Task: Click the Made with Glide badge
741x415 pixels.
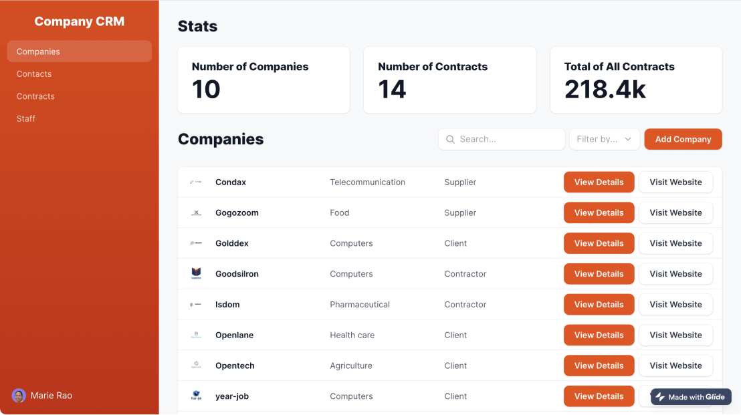Action: coord(691,396)
